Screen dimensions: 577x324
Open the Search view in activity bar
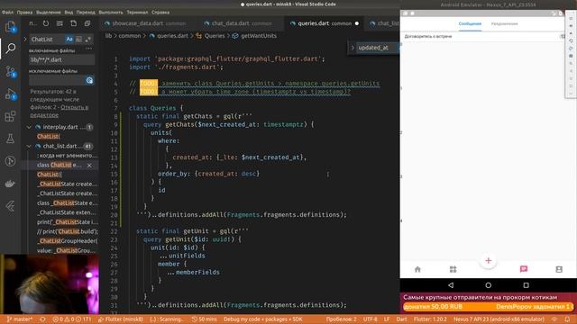click(x=10, y=48)
